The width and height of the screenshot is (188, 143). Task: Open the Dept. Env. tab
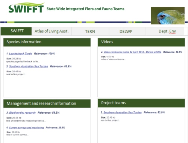pos(167,31)
